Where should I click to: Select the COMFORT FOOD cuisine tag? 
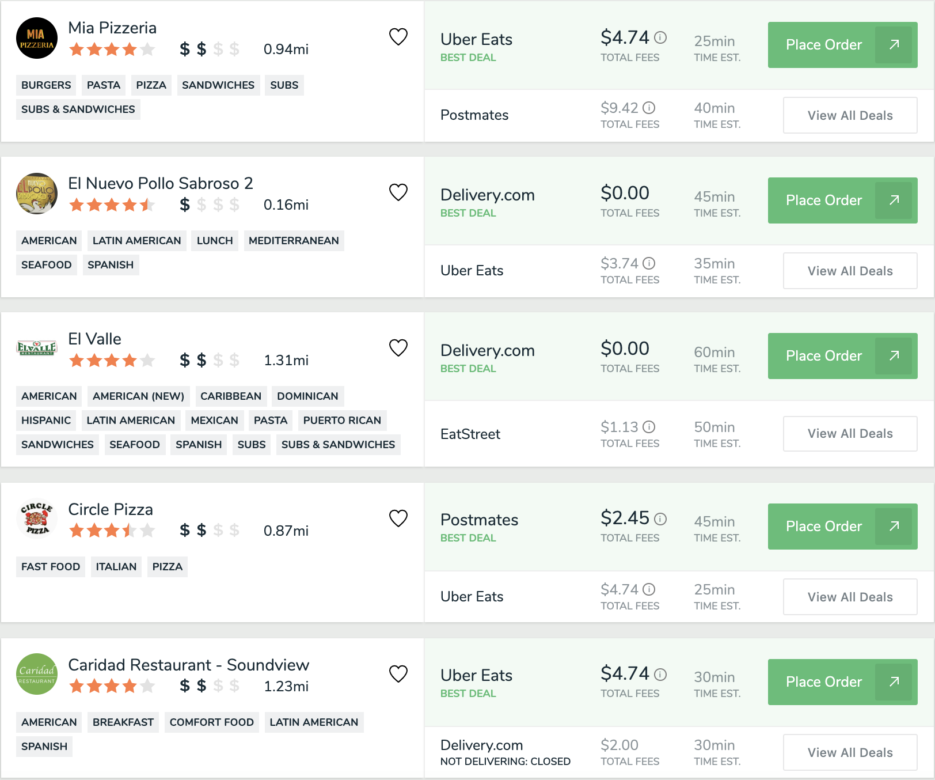click(211, 722)
